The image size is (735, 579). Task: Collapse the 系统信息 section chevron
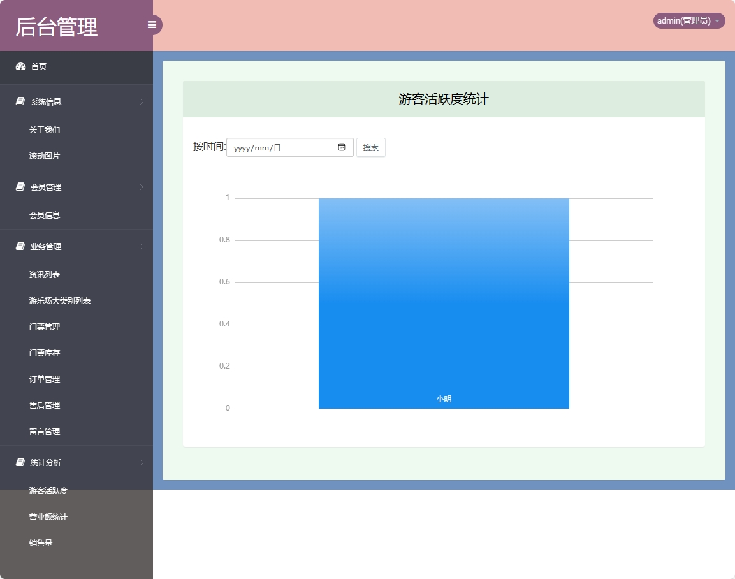(x=142, y=101)
